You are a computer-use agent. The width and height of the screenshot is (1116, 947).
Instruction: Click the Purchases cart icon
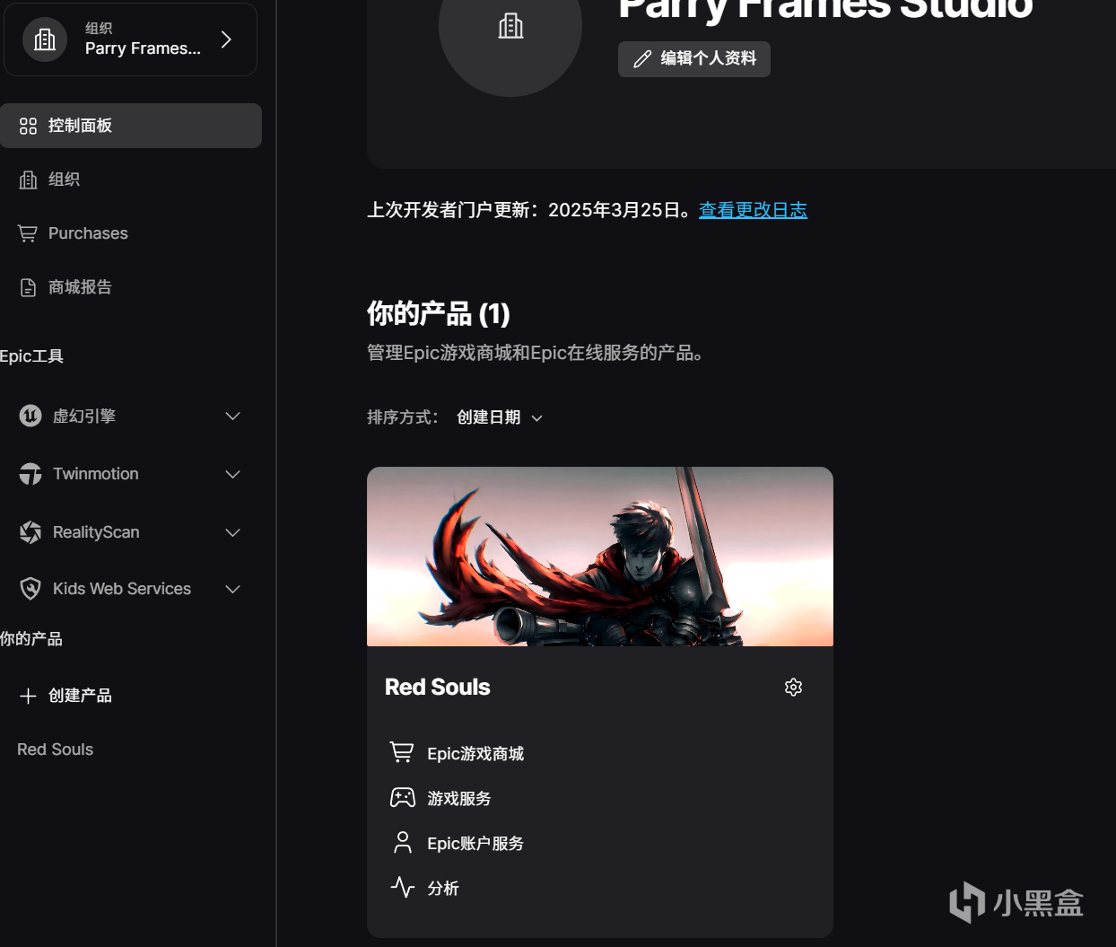28,233
